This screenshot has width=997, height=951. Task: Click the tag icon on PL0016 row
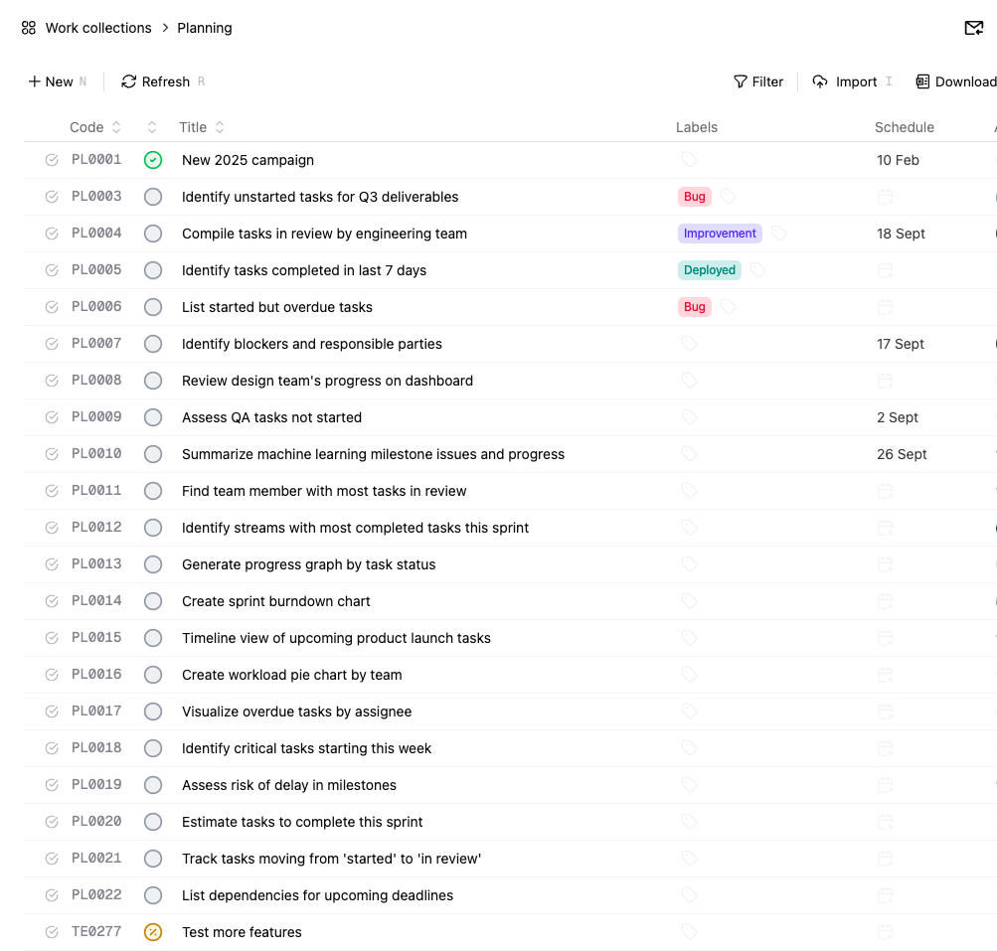[x=689, y=675]
